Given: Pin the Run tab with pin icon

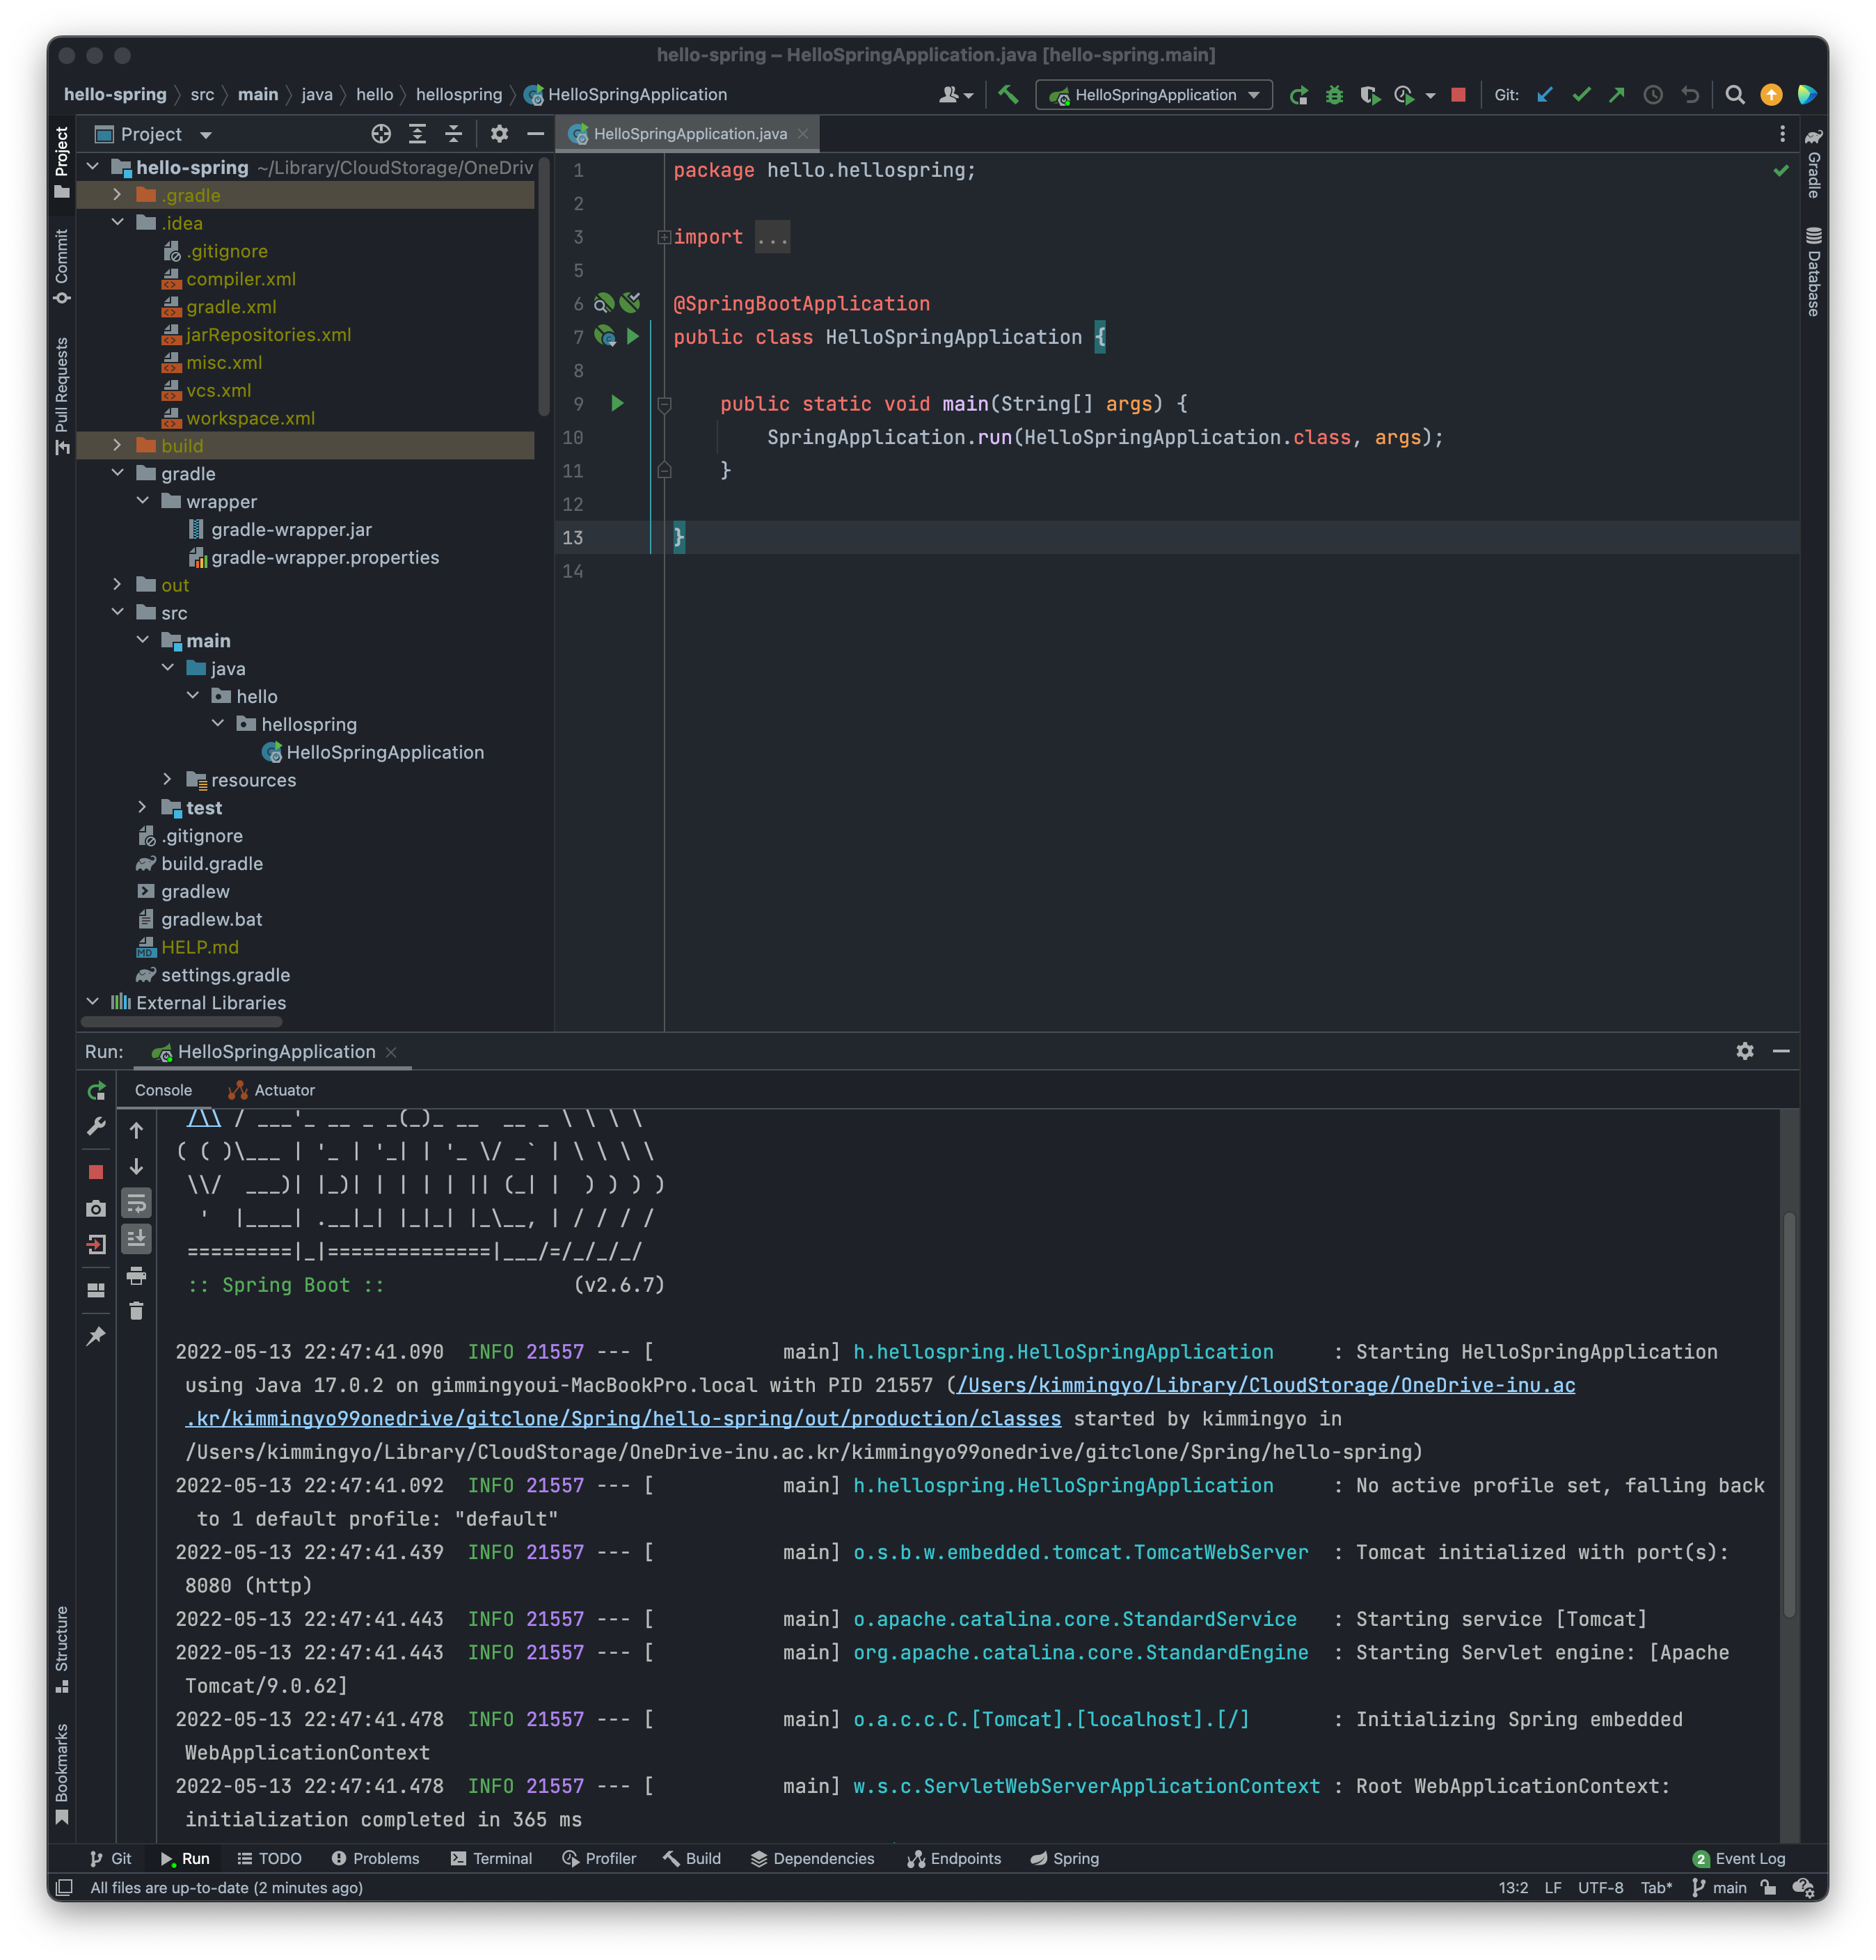Looking at the screenshot, I should (96, 1336).
